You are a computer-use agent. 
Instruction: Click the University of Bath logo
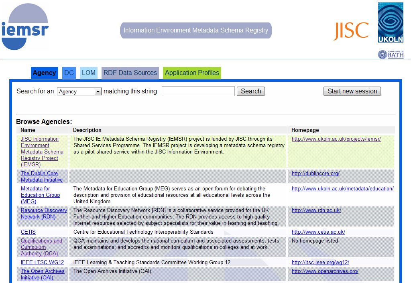pyautogui.click(x=391, y=55)
